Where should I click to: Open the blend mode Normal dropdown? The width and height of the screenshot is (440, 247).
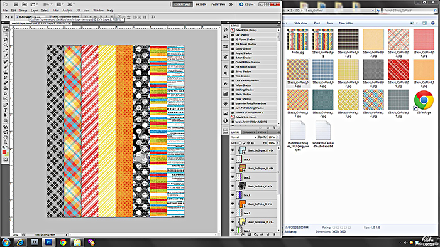[x=244, y=137]
